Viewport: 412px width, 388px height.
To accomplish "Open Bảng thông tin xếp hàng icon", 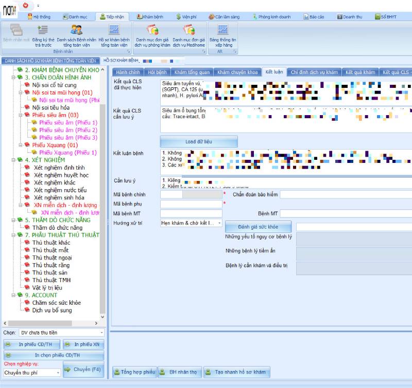I will click(x=223, y=36).
